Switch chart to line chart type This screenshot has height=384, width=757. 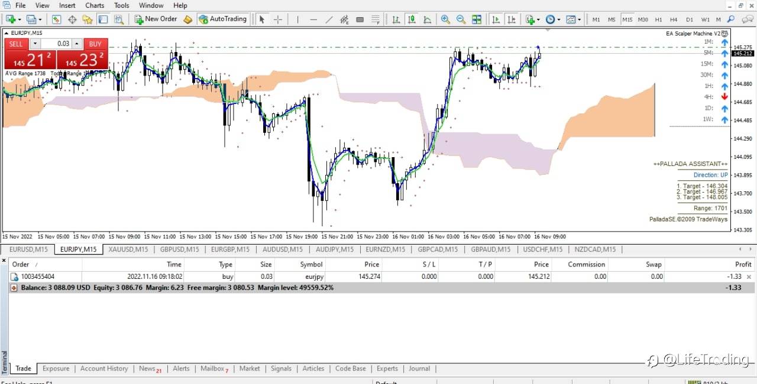[x=427, y=19]
